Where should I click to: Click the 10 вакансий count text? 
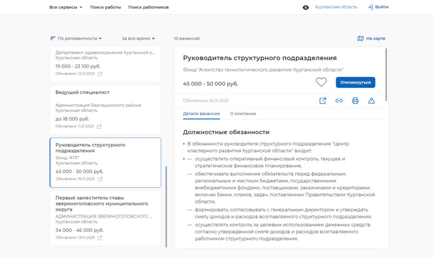pyautogui.click(x=187, y=38)
